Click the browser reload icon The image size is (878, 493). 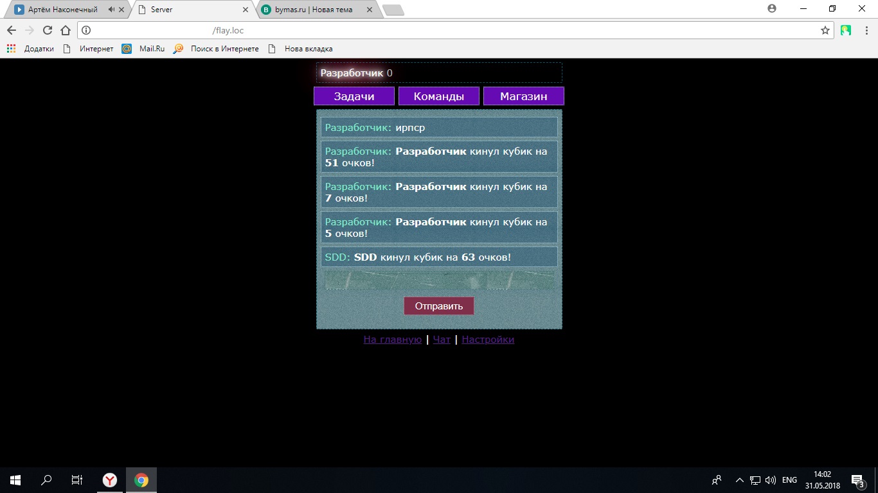[x=47, y=30]
